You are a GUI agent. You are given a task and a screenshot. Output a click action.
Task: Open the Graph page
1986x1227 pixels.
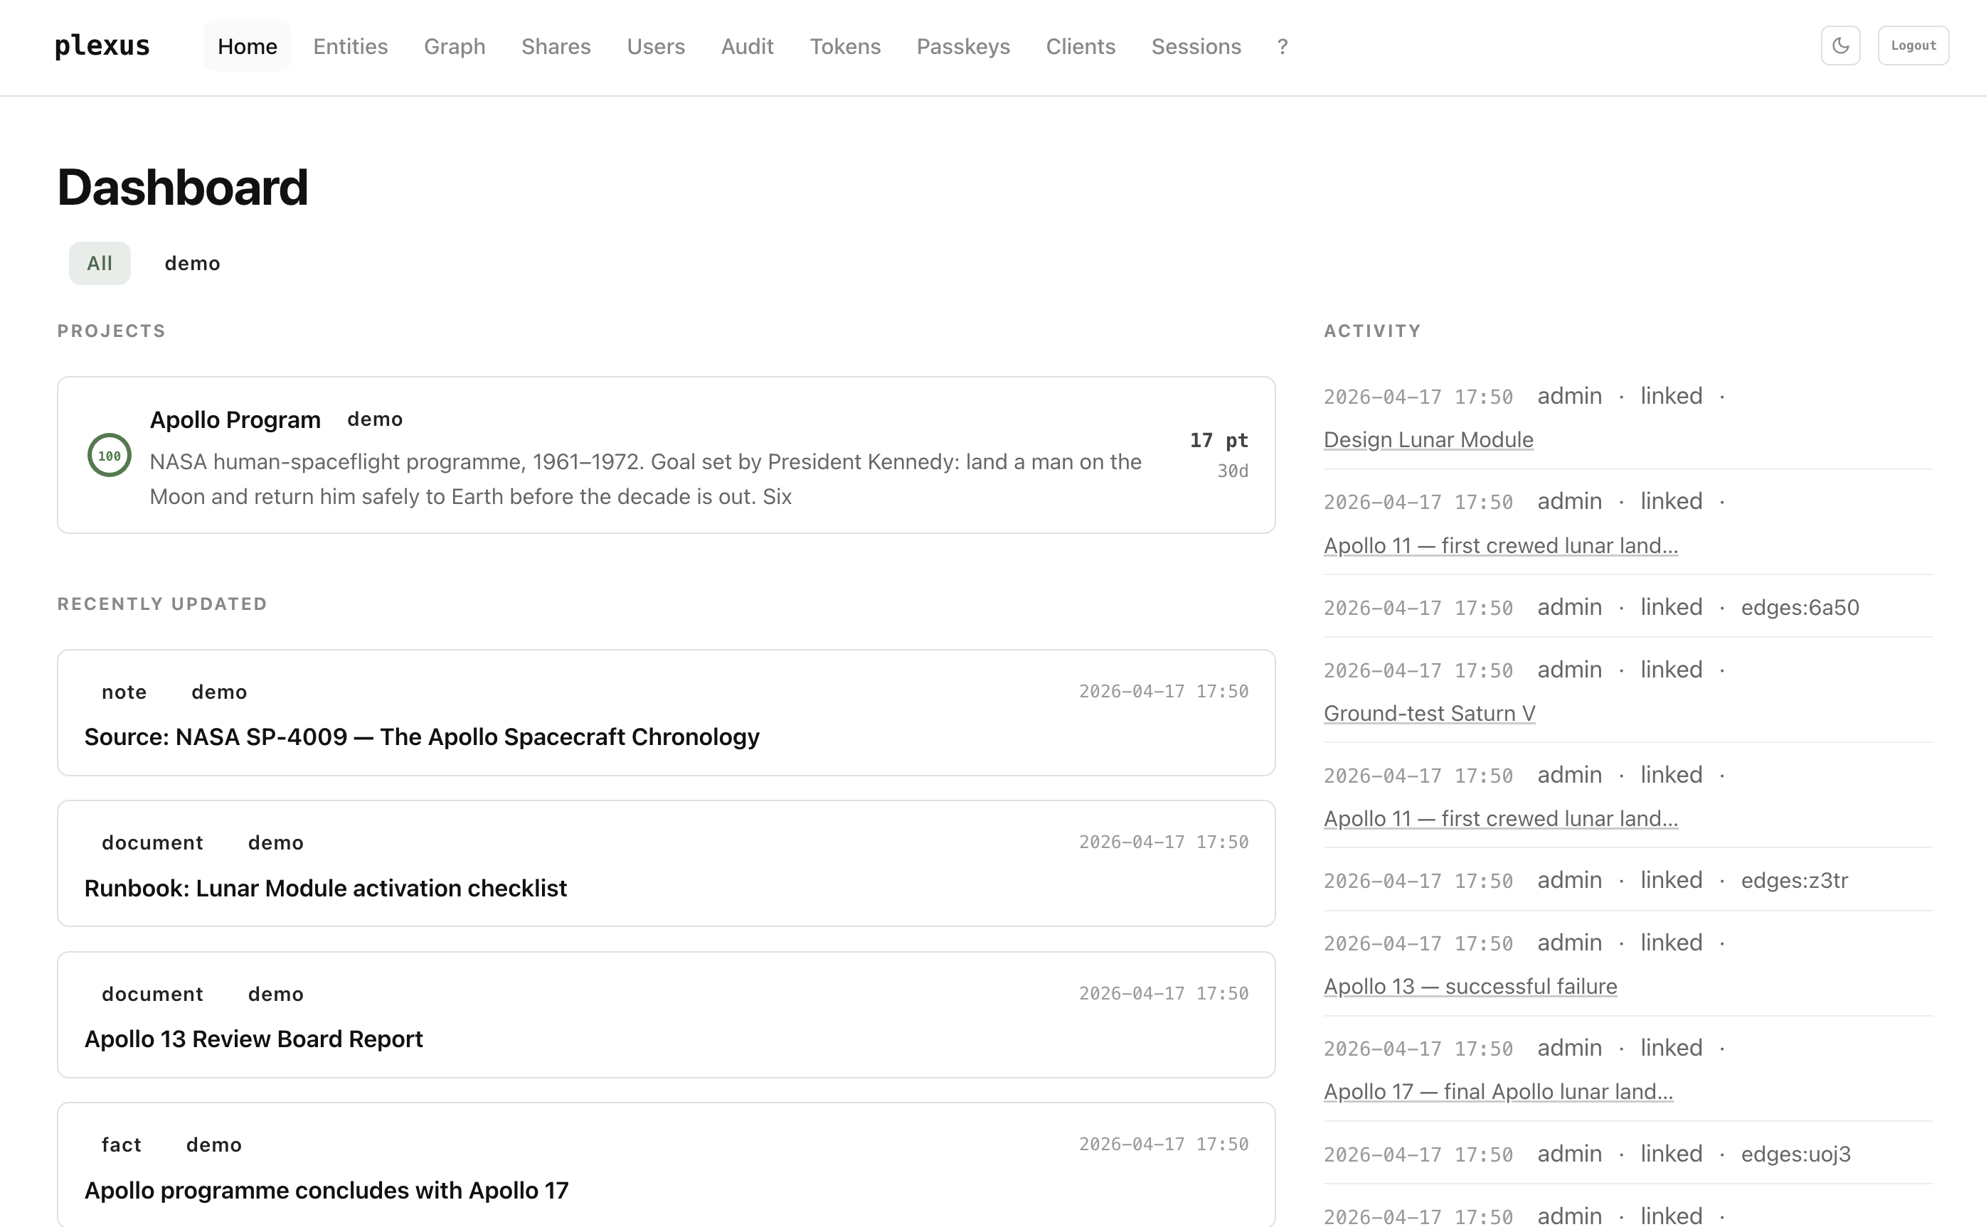point(454,46)
